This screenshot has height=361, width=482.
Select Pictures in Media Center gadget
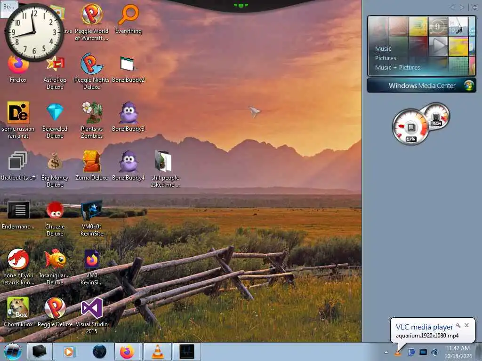click(x=386, y=58)
